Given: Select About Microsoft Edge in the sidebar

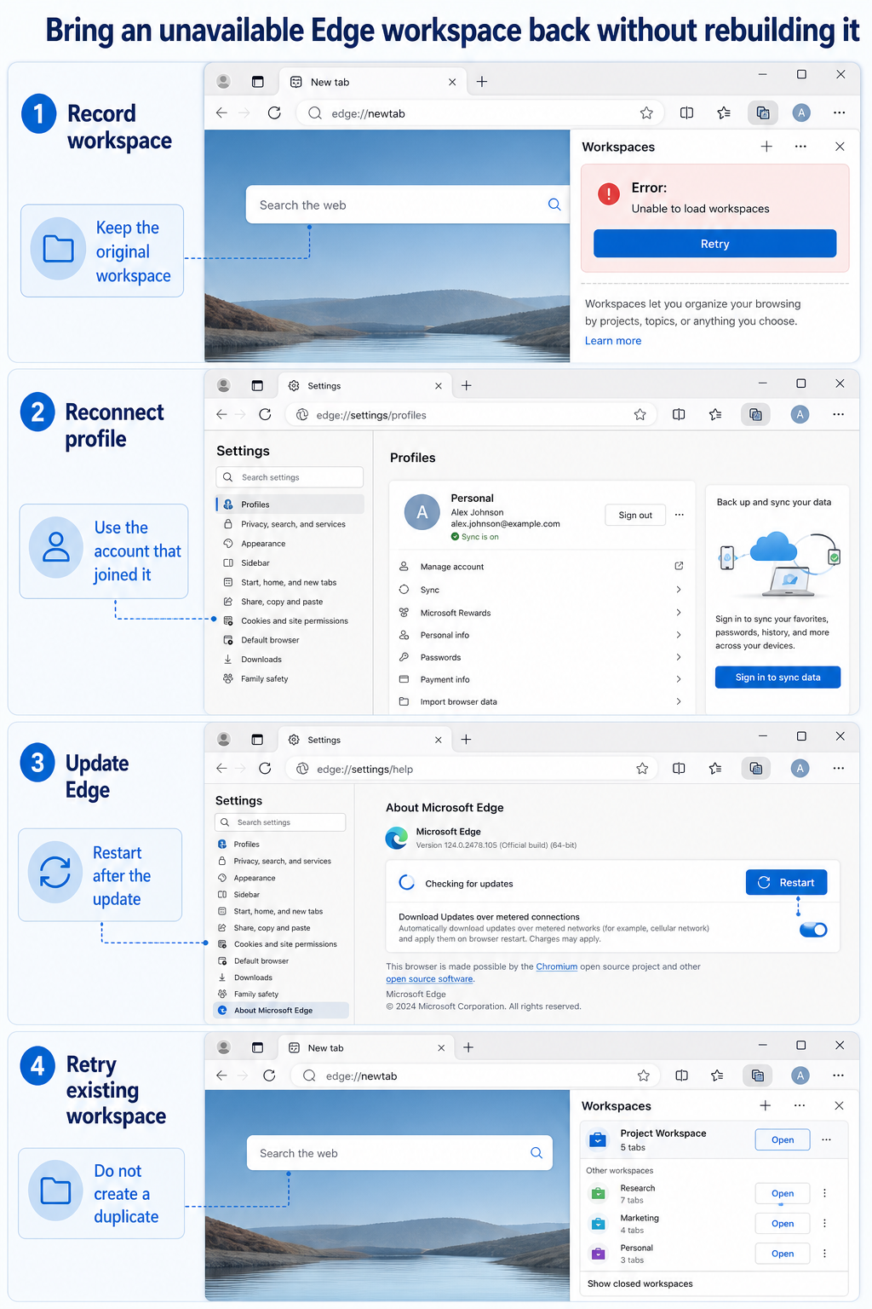Looking at the screenshot, I should [281, 1011].
